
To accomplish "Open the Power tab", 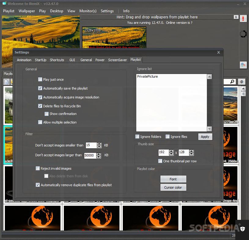I will click(x=100, y=60).
